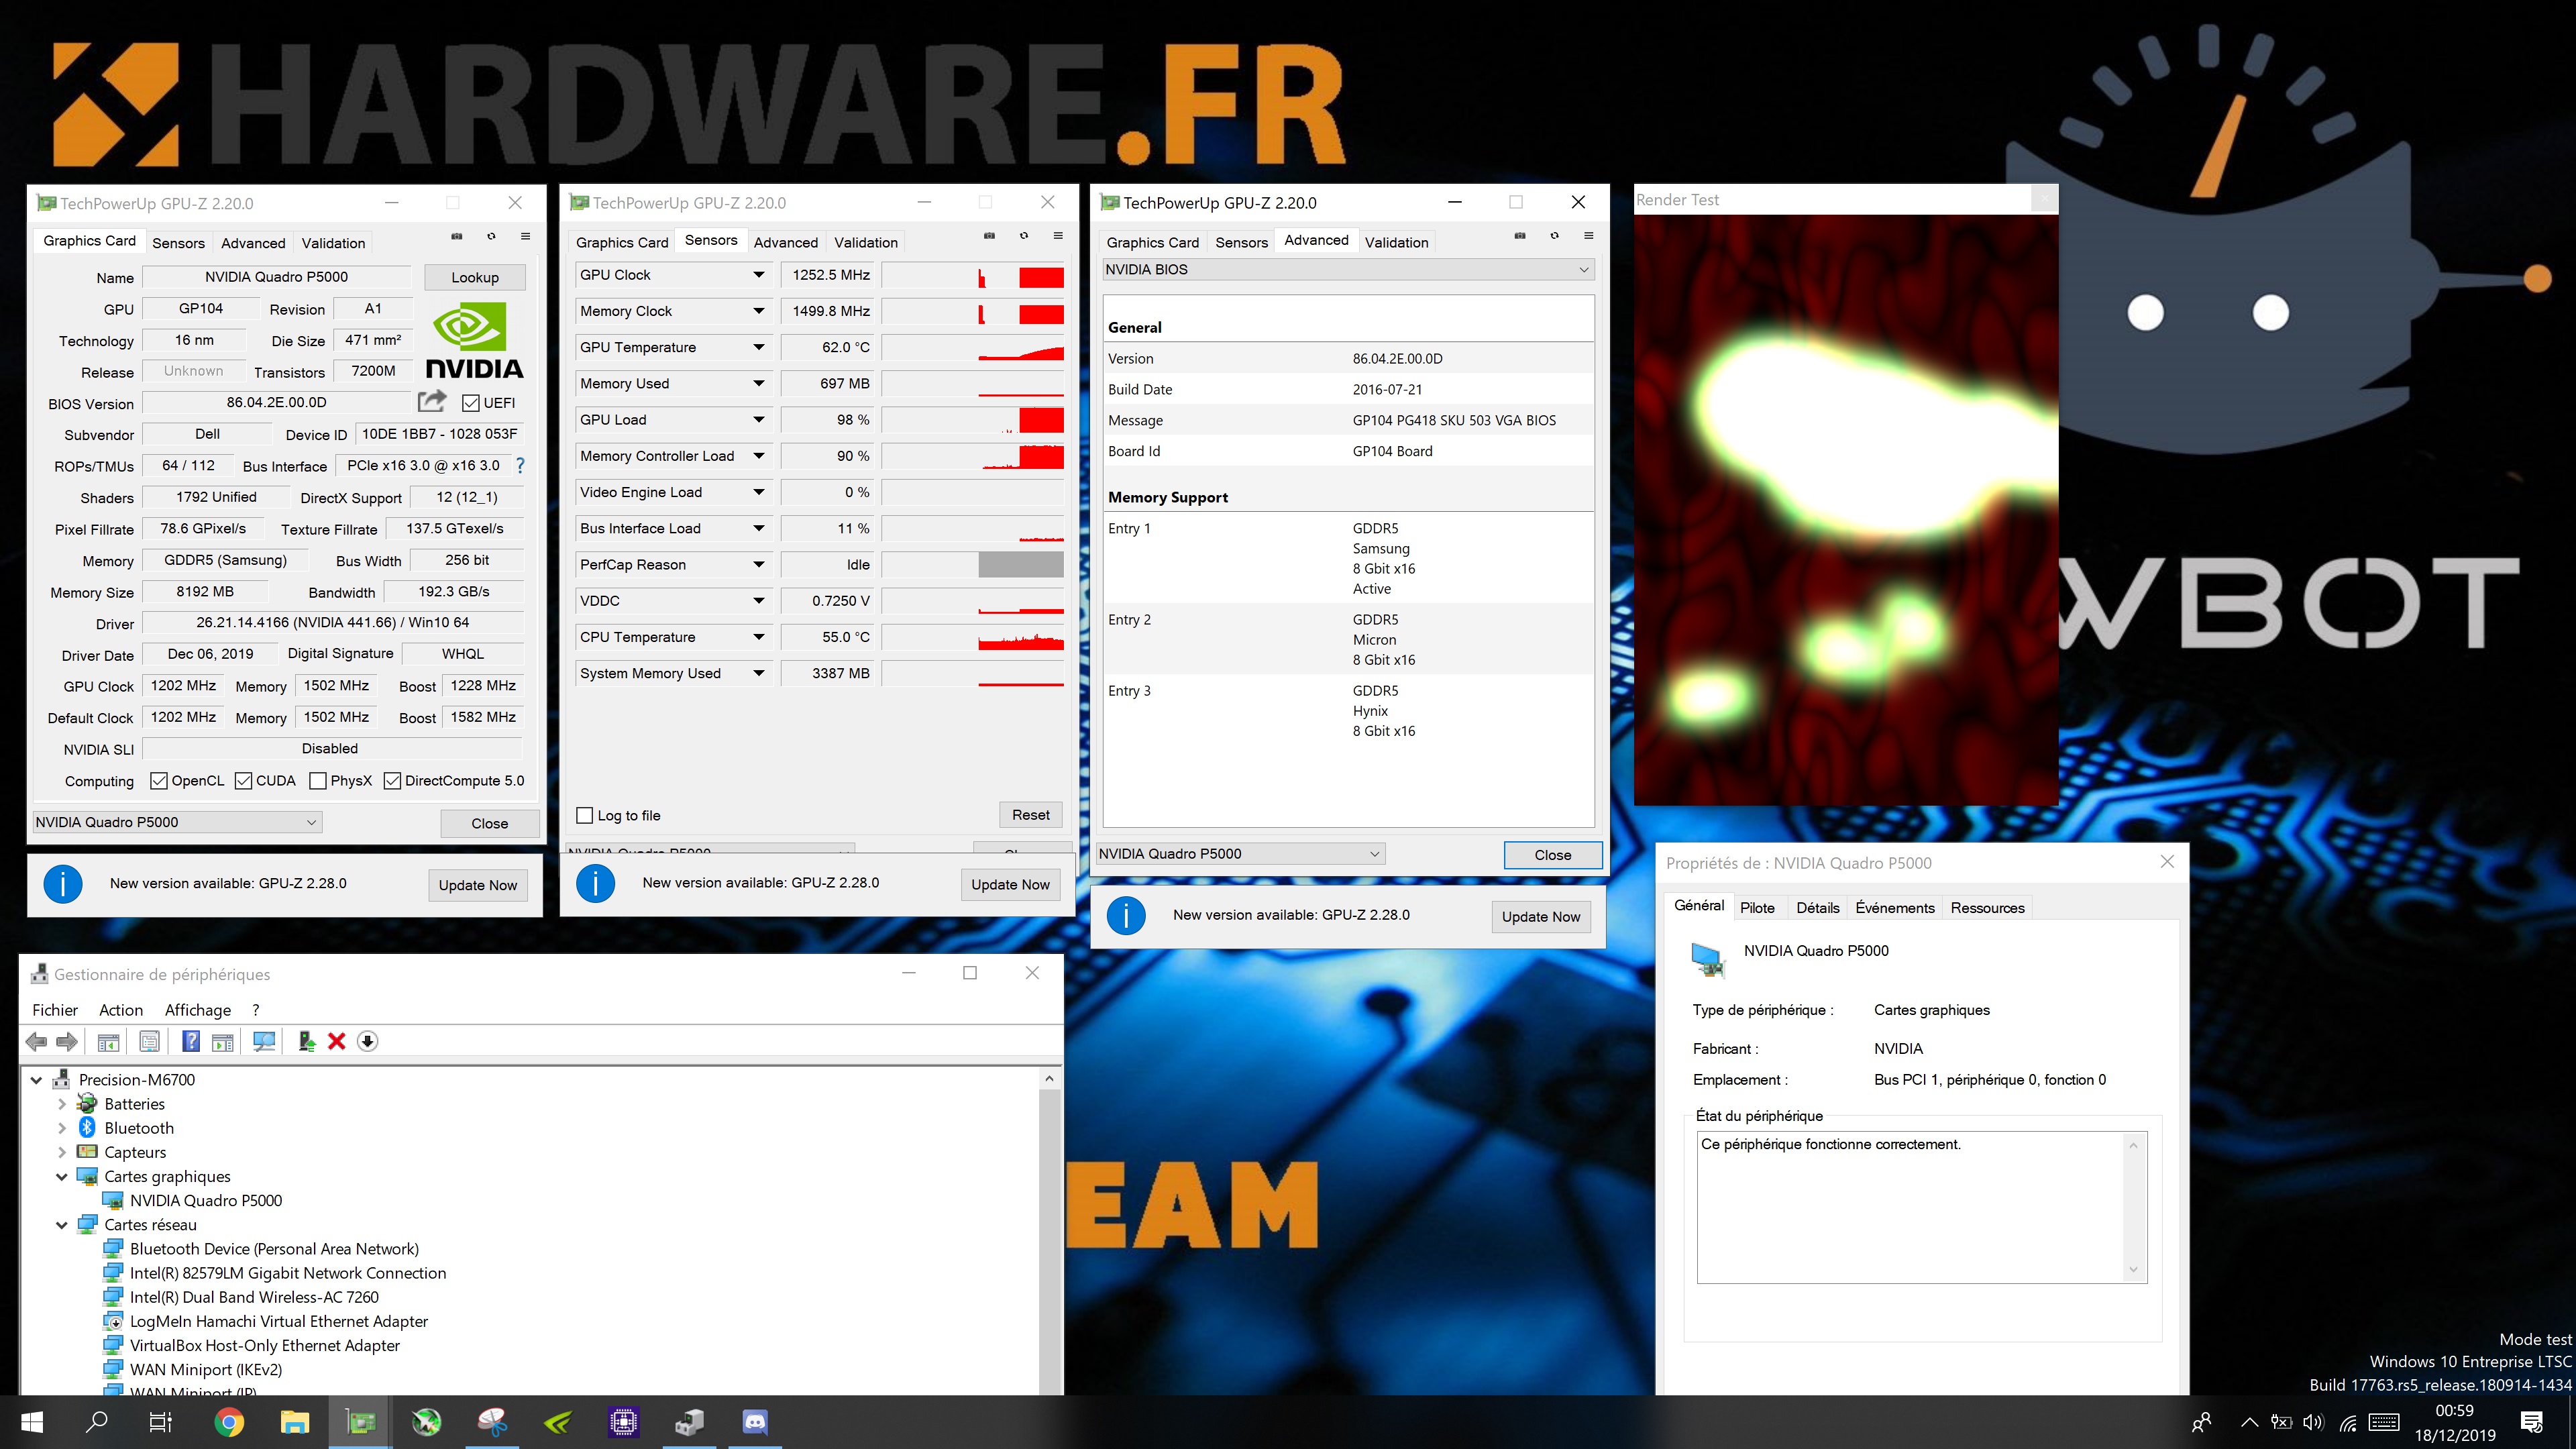2576x1449 pixels.
Task: Click the GPU Load sensor graph
Action: [972, 420]
